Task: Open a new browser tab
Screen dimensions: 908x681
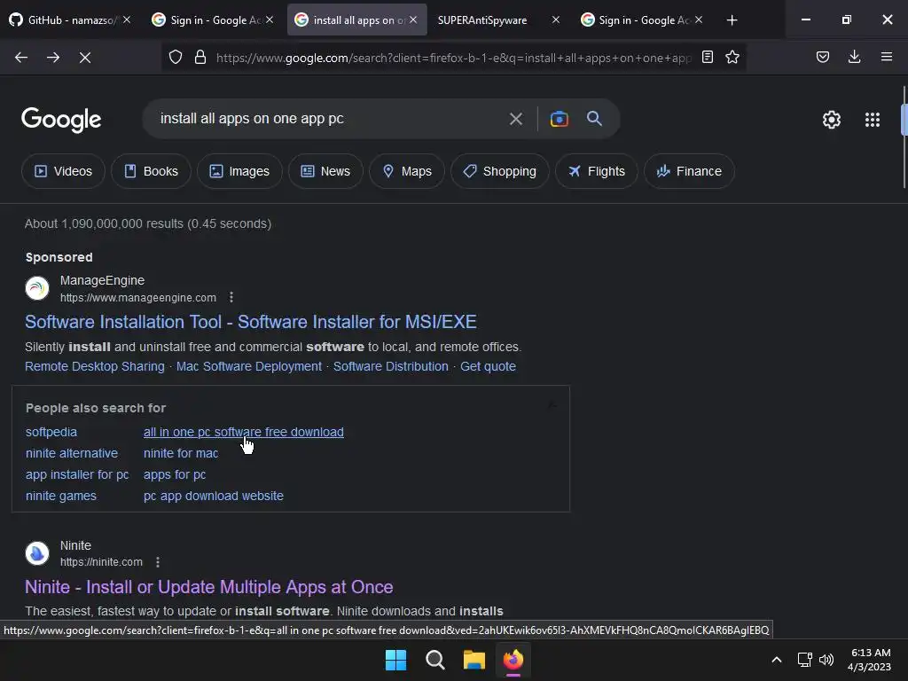Action: pos(732,20)
